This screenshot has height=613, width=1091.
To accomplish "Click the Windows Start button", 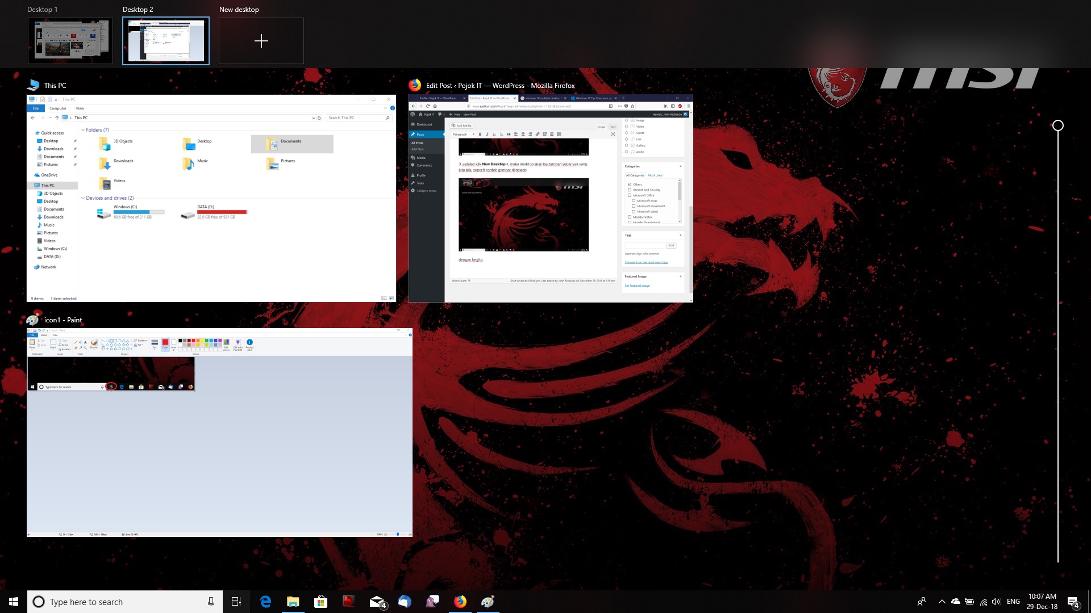I will (14, 602).
